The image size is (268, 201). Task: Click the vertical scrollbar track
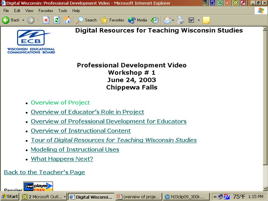(265, 176)
